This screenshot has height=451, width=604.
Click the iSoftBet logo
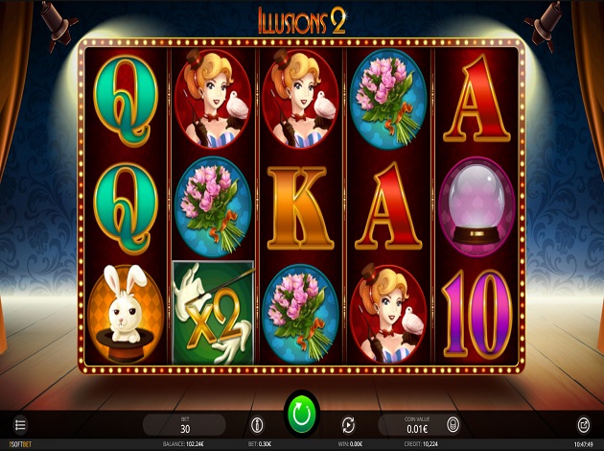(x=15, y=444)
